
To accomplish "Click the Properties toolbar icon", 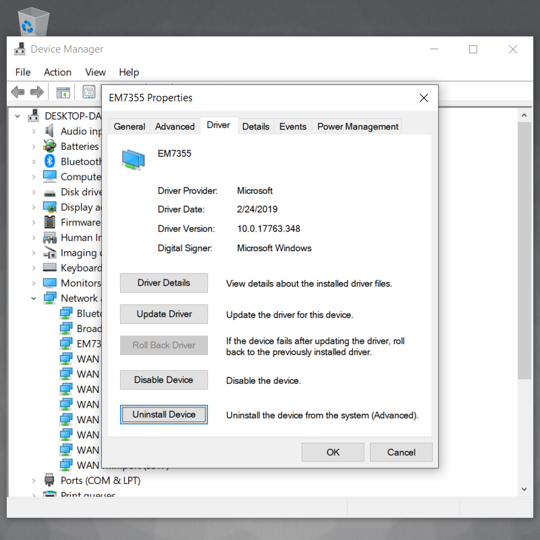I will (x=89, y=92).
